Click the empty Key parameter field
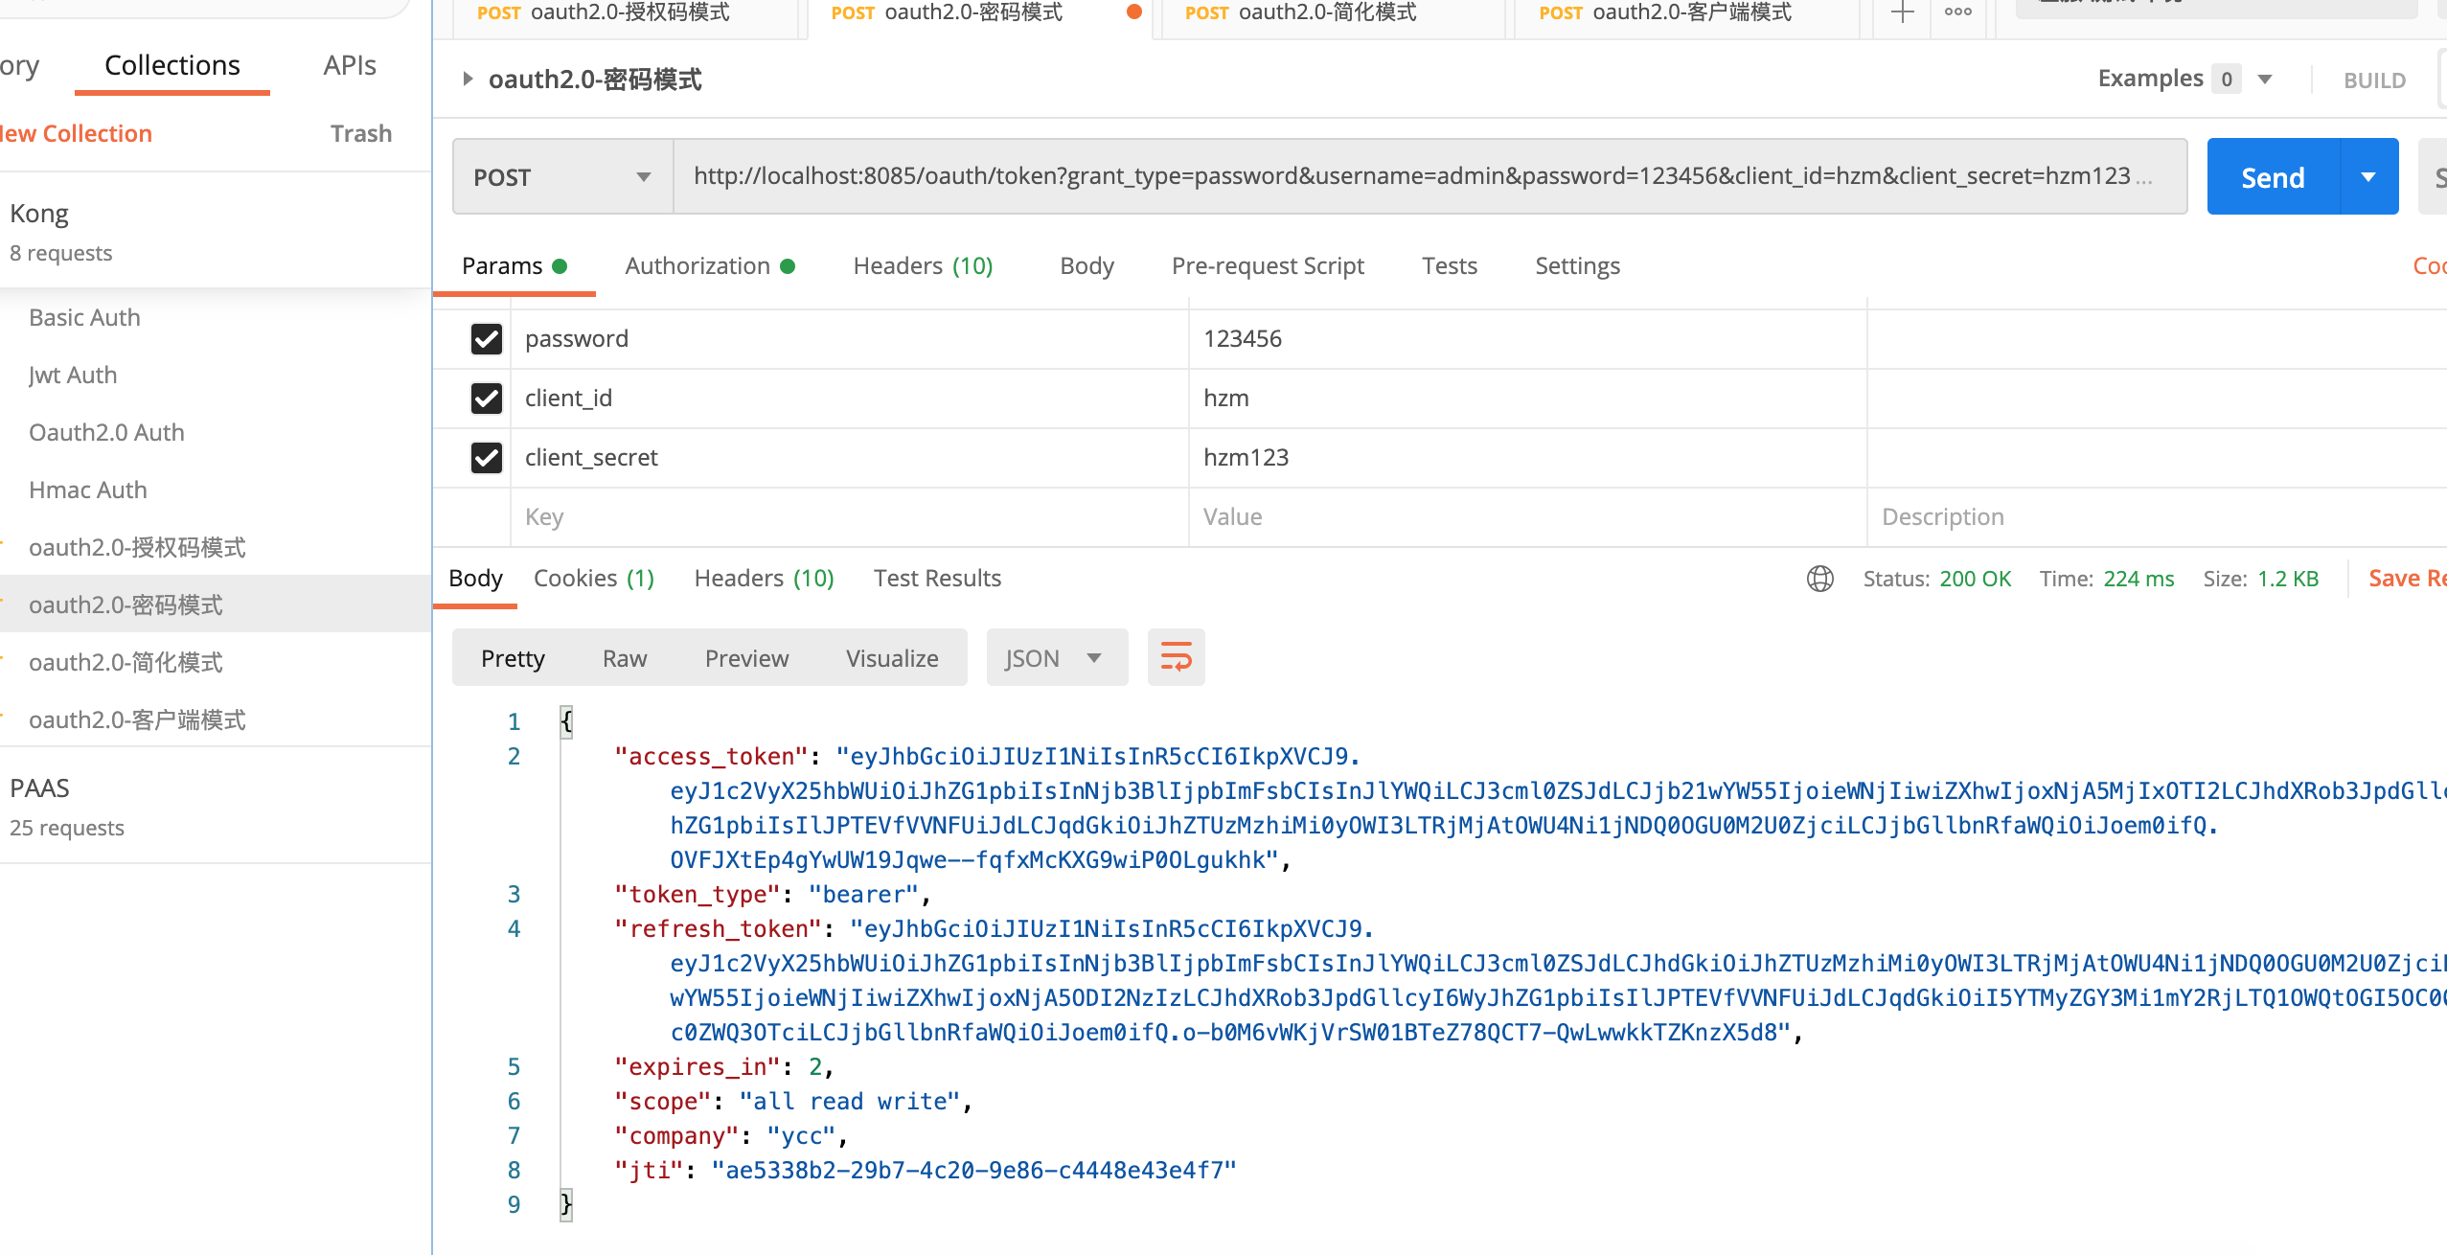This screenshot has height=1255, width=2447. [x=849, y=517]
